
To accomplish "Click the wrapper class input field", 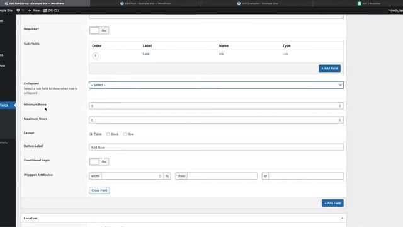I will pyautogui.click(x=222, y=176).
